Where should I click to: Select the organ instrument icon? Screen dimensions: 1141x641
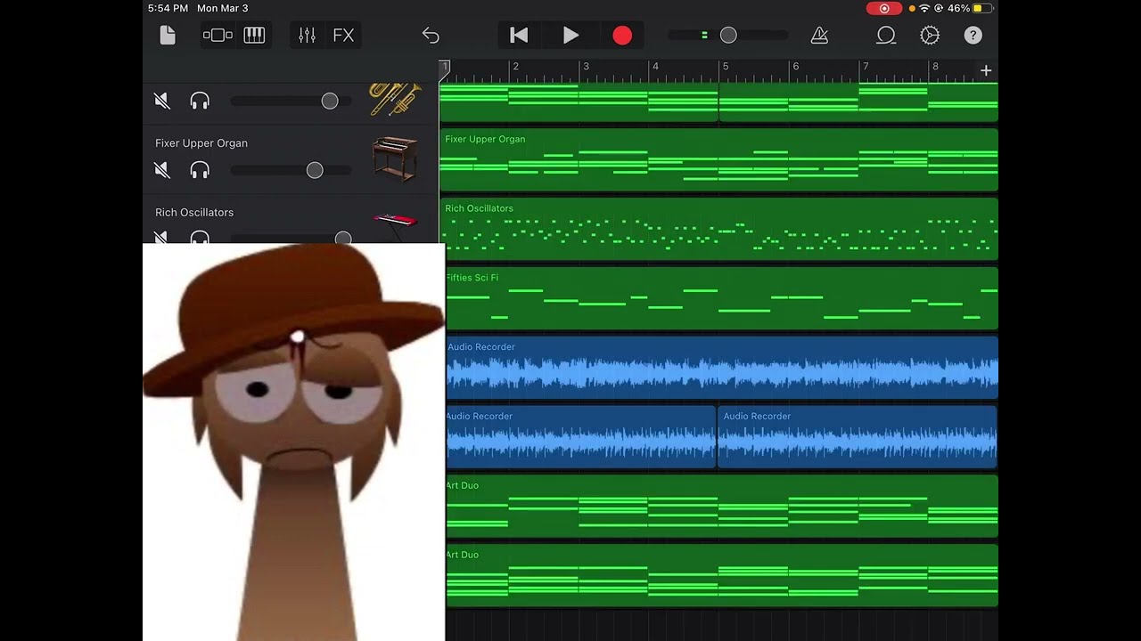[395, 160]
